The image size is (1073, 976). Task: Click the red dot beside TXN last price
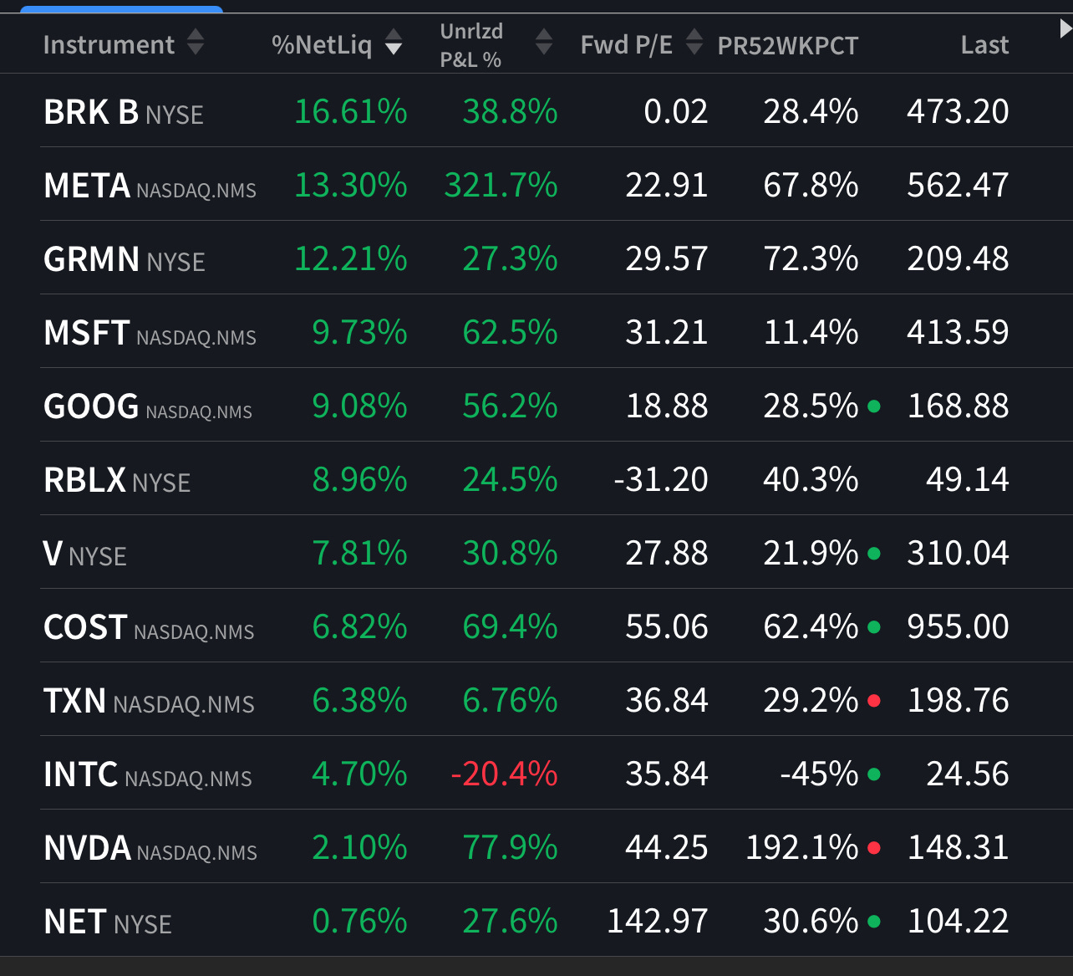point(874,701)
